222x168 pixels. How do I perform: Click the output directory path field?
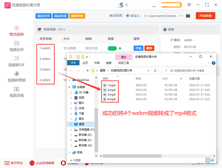click(x=160, y=16)
